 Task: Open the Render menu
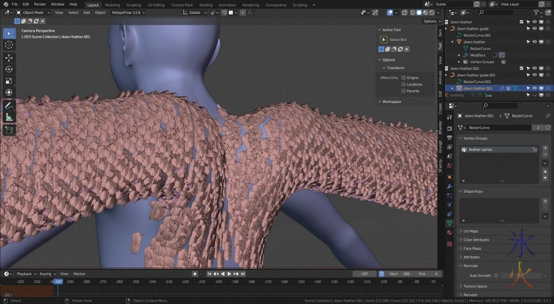tap(40, 4)
